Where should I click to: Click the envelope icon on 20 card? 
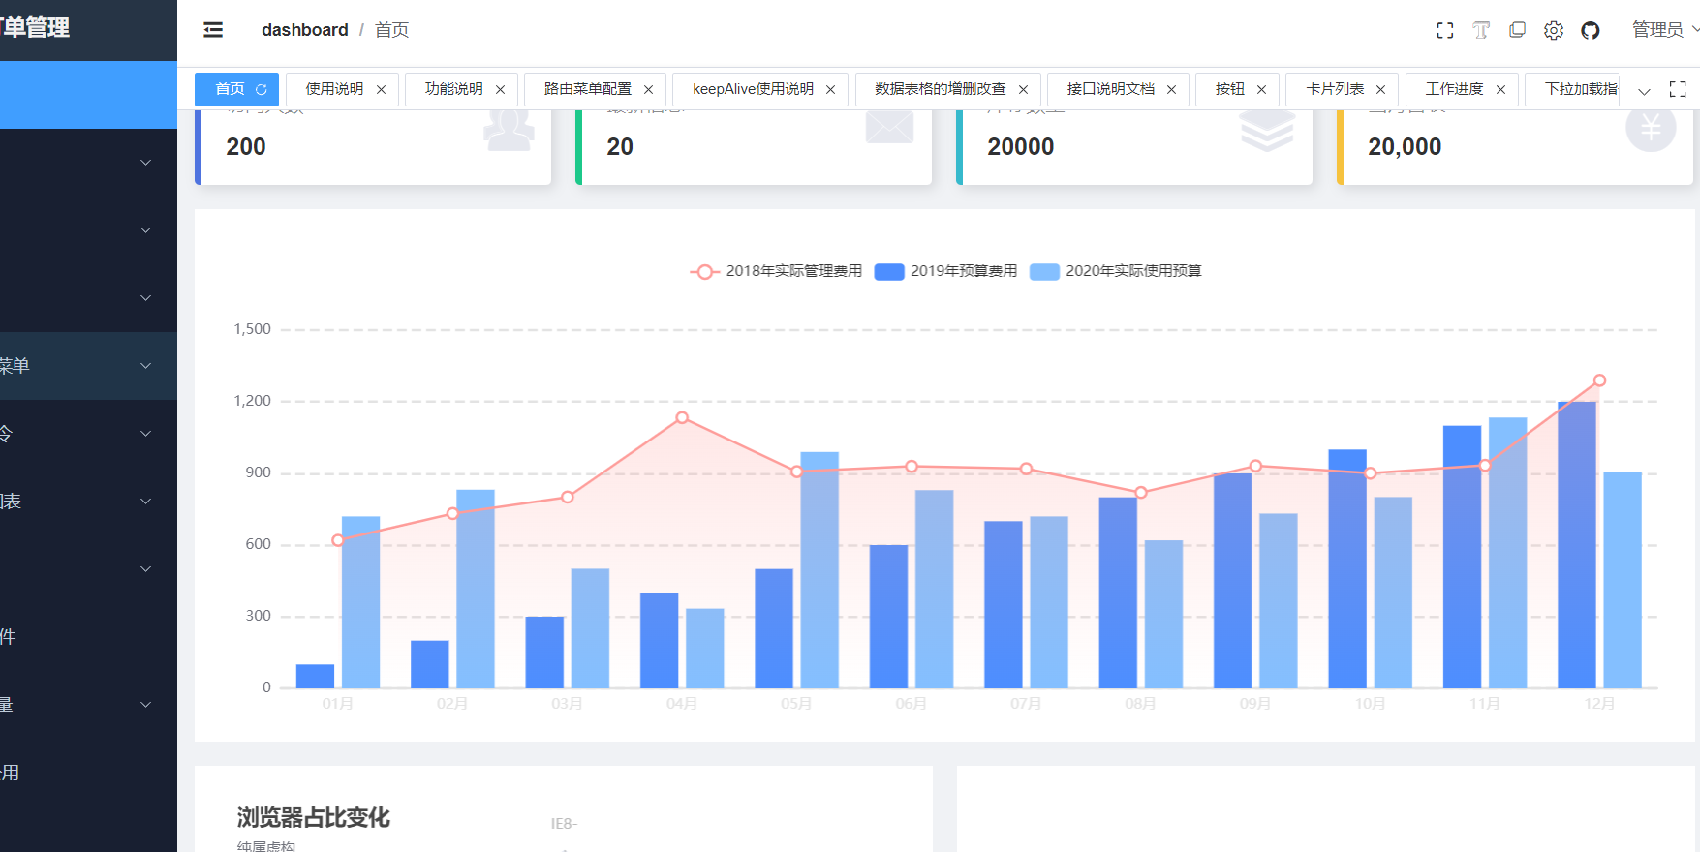[889, 127]
